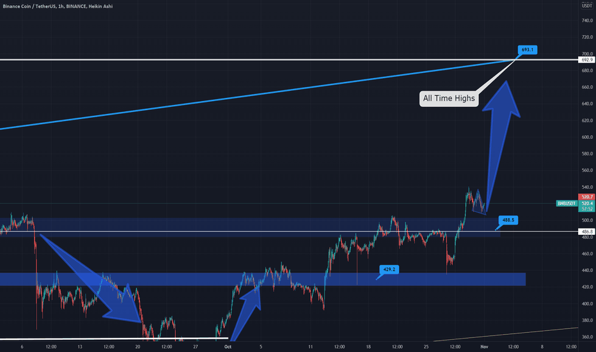Click the 57:52 candle countdown label
596x352 pixels.
(587, 209)
